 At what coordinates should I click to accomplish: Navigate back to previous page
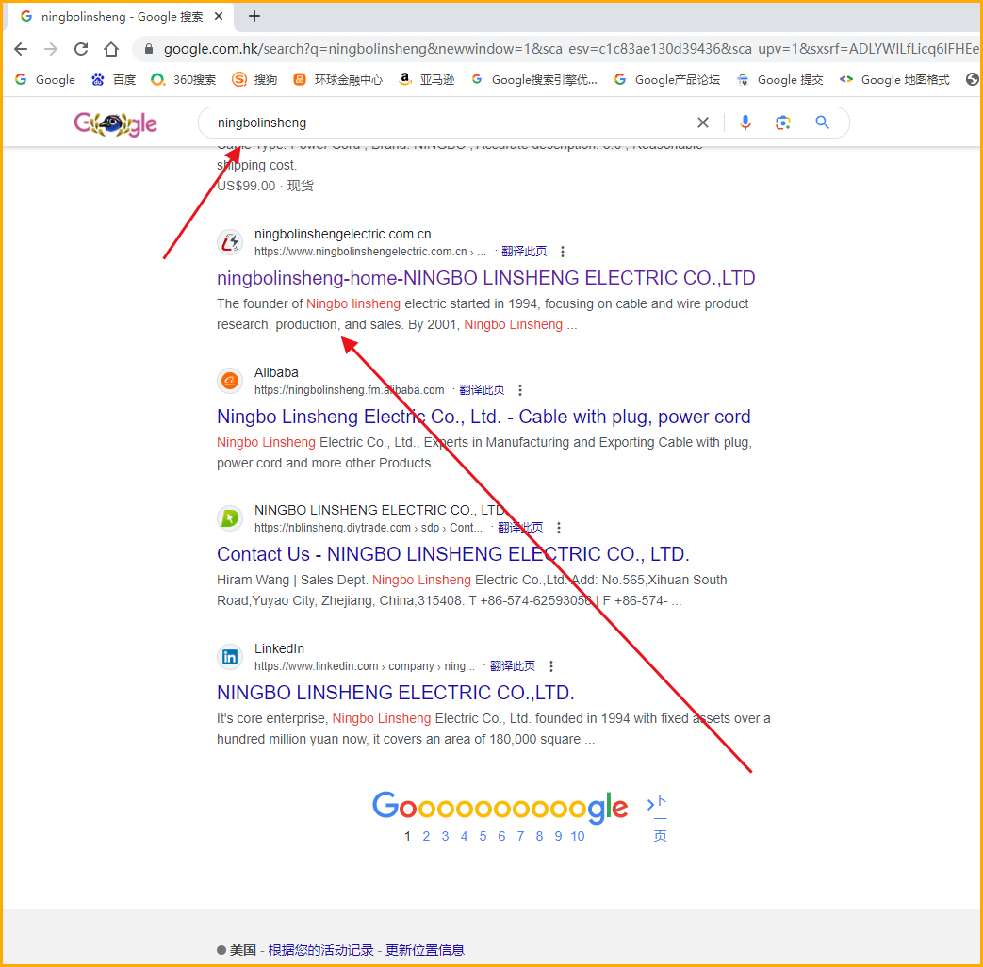[21, 49]
